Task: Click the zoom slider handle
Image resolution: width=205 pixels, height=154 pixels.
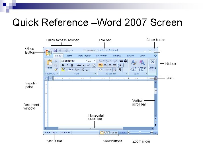Action: click(140, 132)
